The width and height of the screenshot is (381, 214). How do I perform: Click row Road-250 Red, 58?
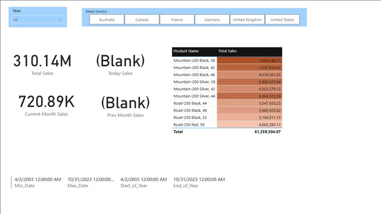point(227,124)
